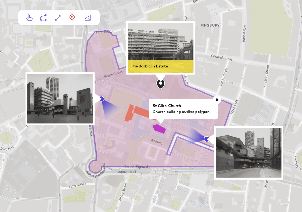Click the Aldersgate roundabout circle on map
This screenshot has height=212, width=302.
(96, 167)
